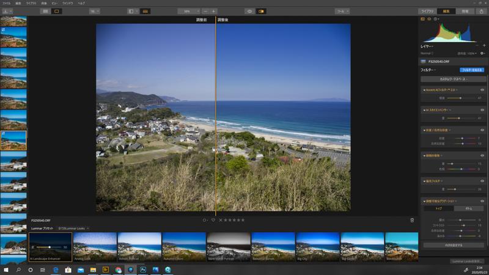Click the layers stack icon in the side panel
The width and height of the screenshot is (489, 275).
(x=429, y=19)
